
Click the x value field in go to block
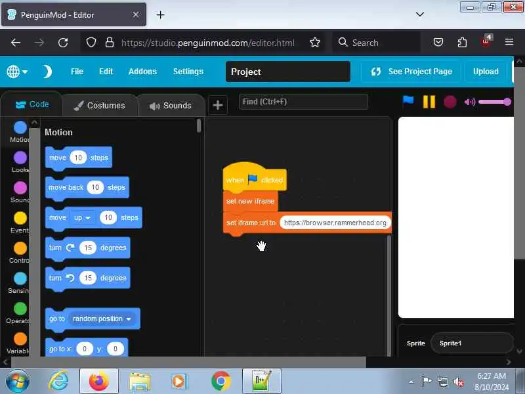point(85,349)
